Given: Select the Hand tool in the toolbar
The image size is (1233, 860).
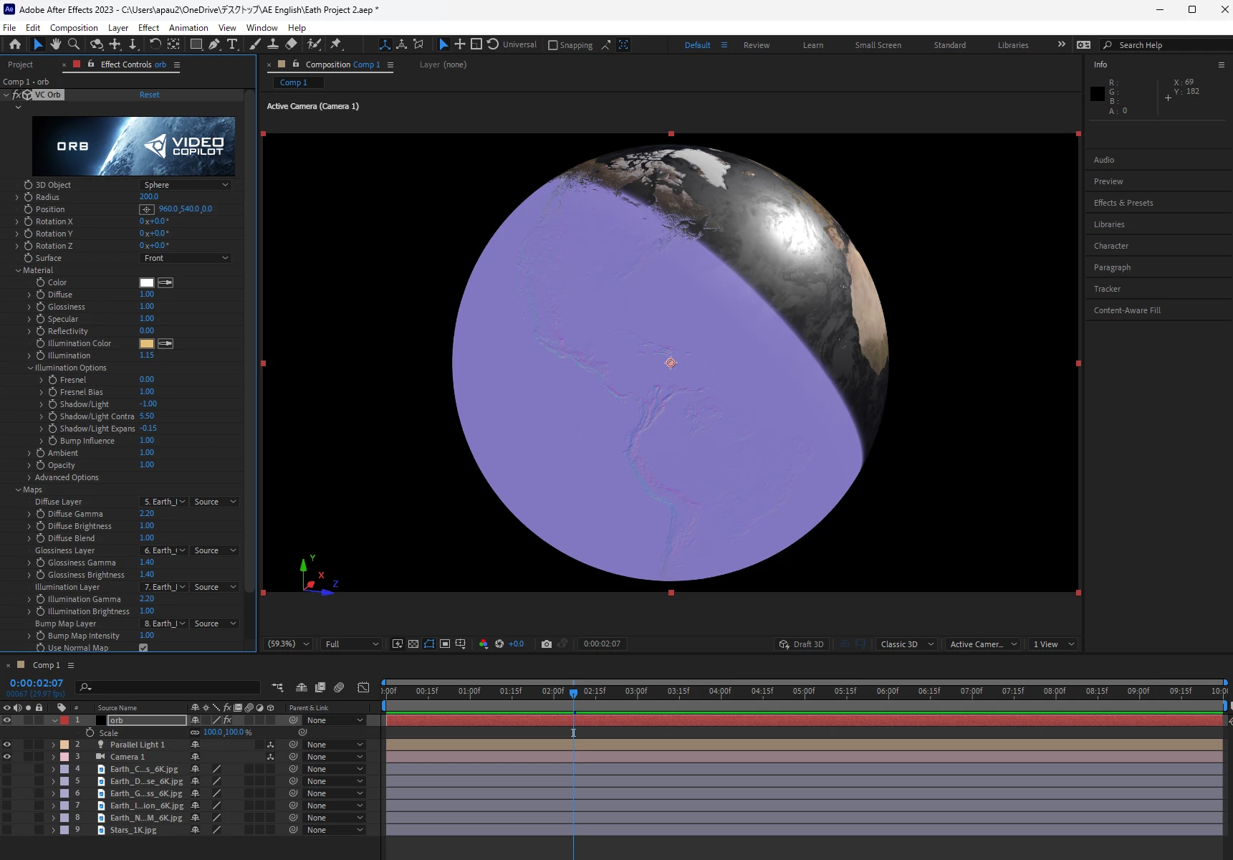Looking at the screenshot, I should coord(55,44).
